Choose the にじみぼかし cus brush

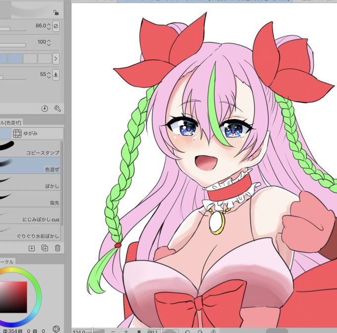click(x=30, y=215)
